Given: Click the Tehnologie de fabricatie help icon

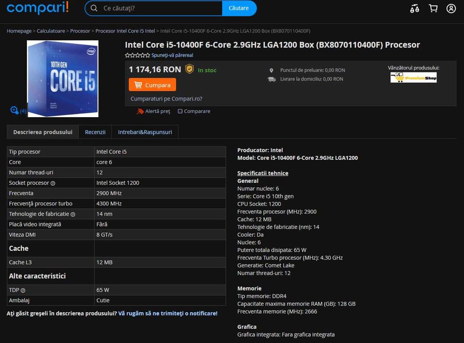Looking at the screenshot, I should 73,215.
